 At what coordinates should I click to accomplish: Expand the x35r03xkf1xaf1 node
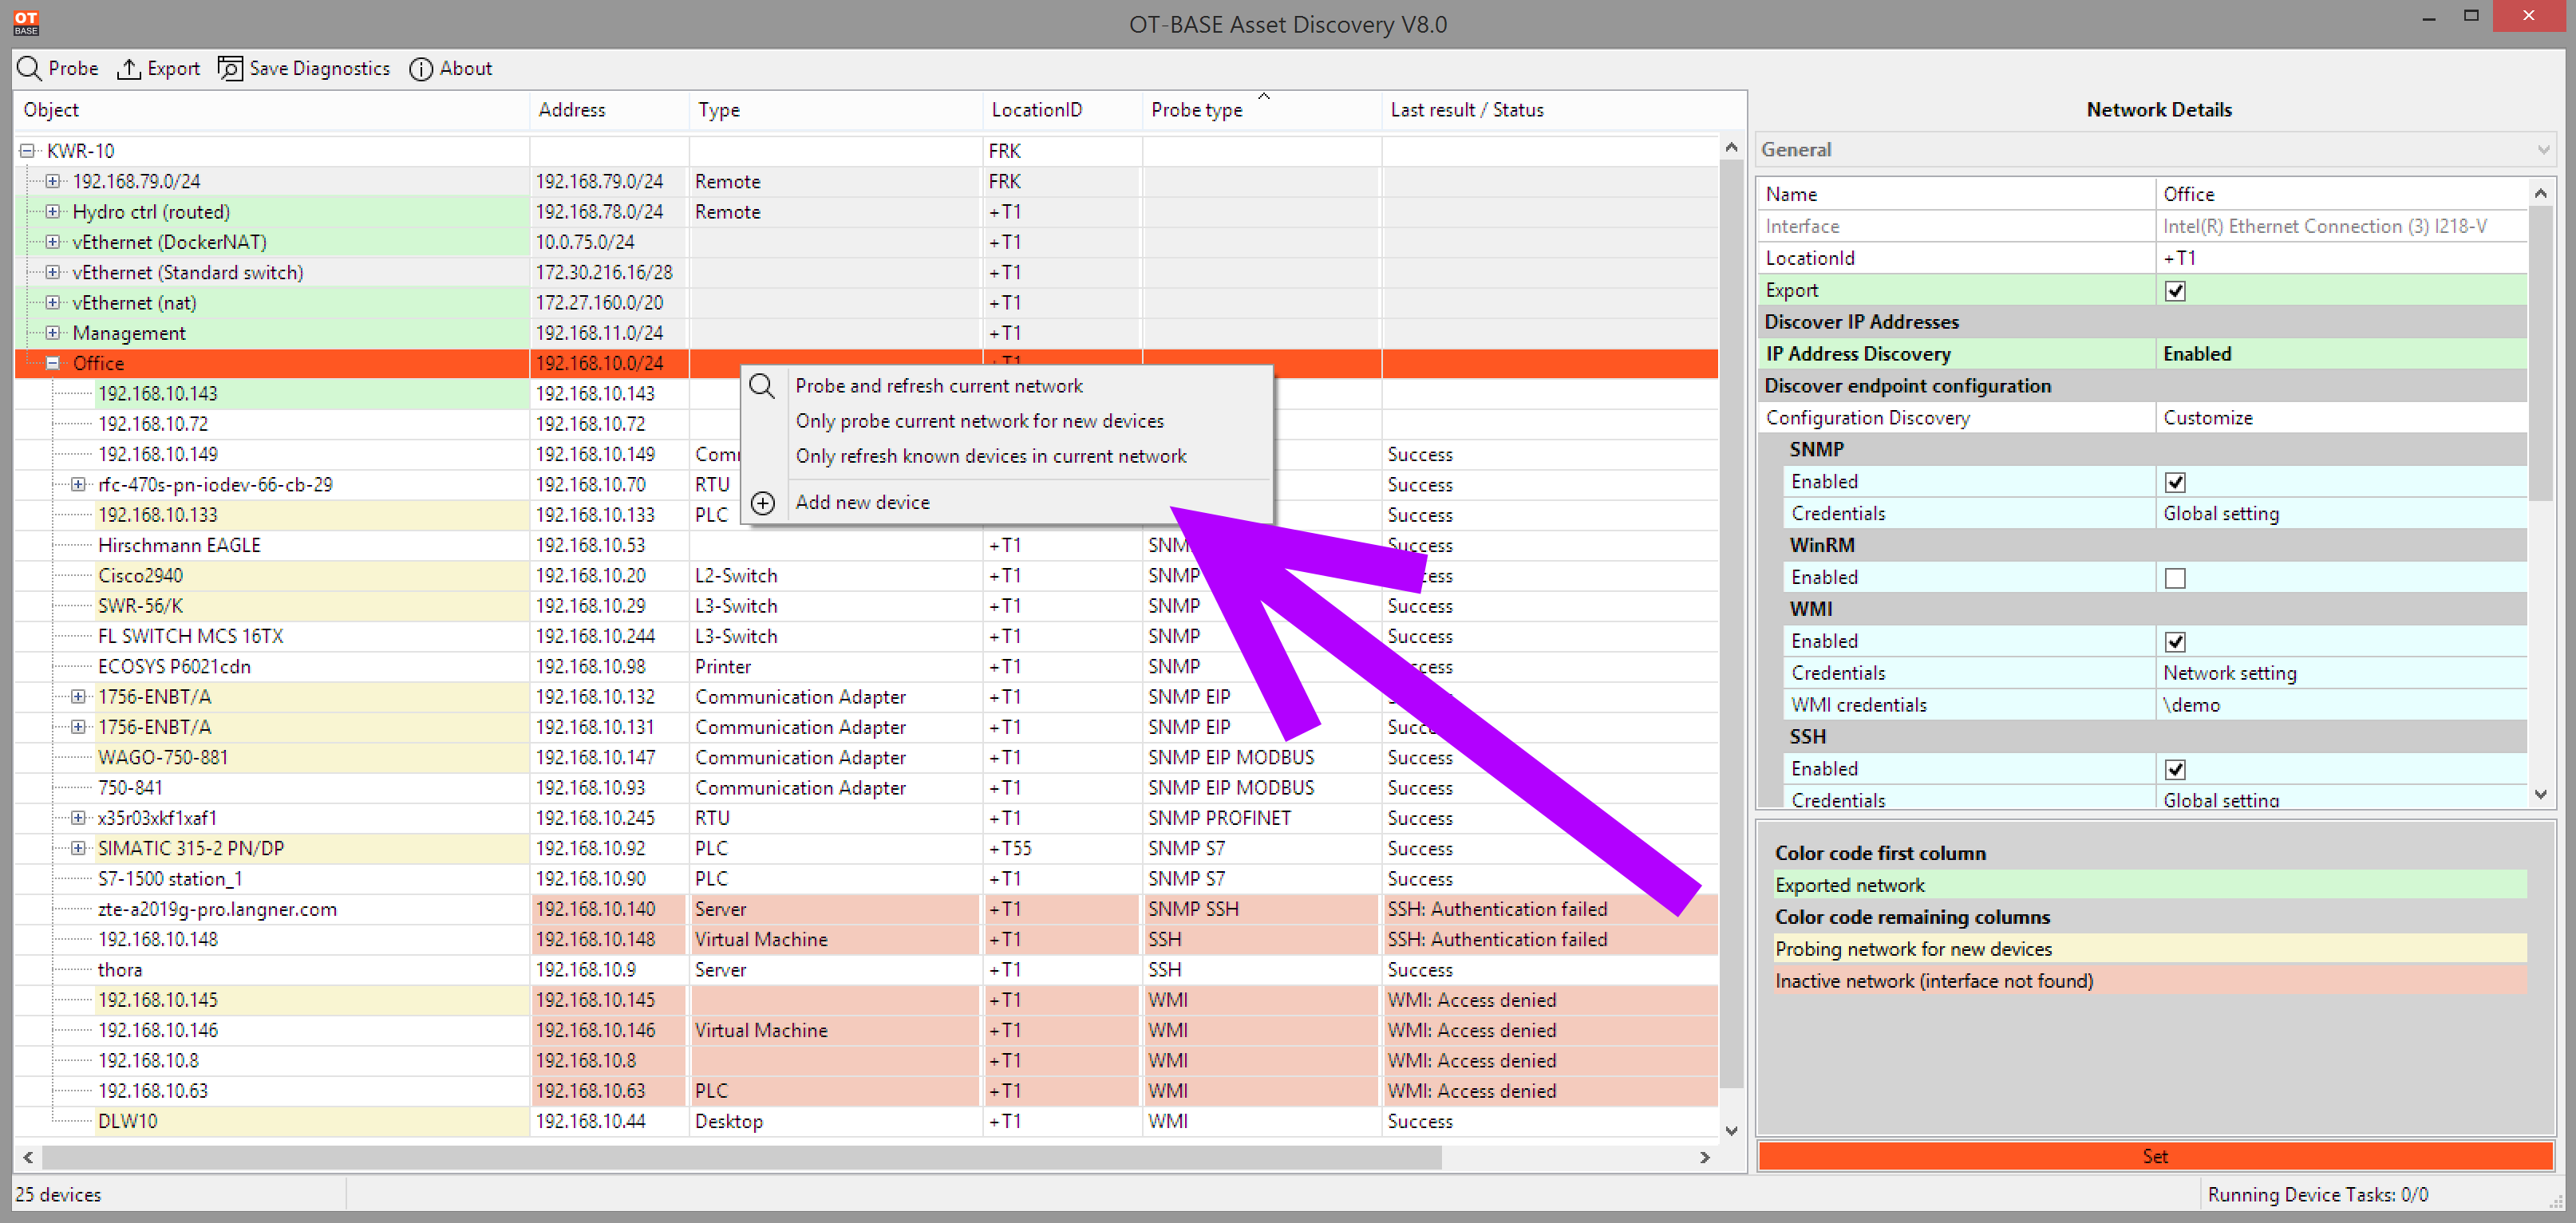[78, 817]
